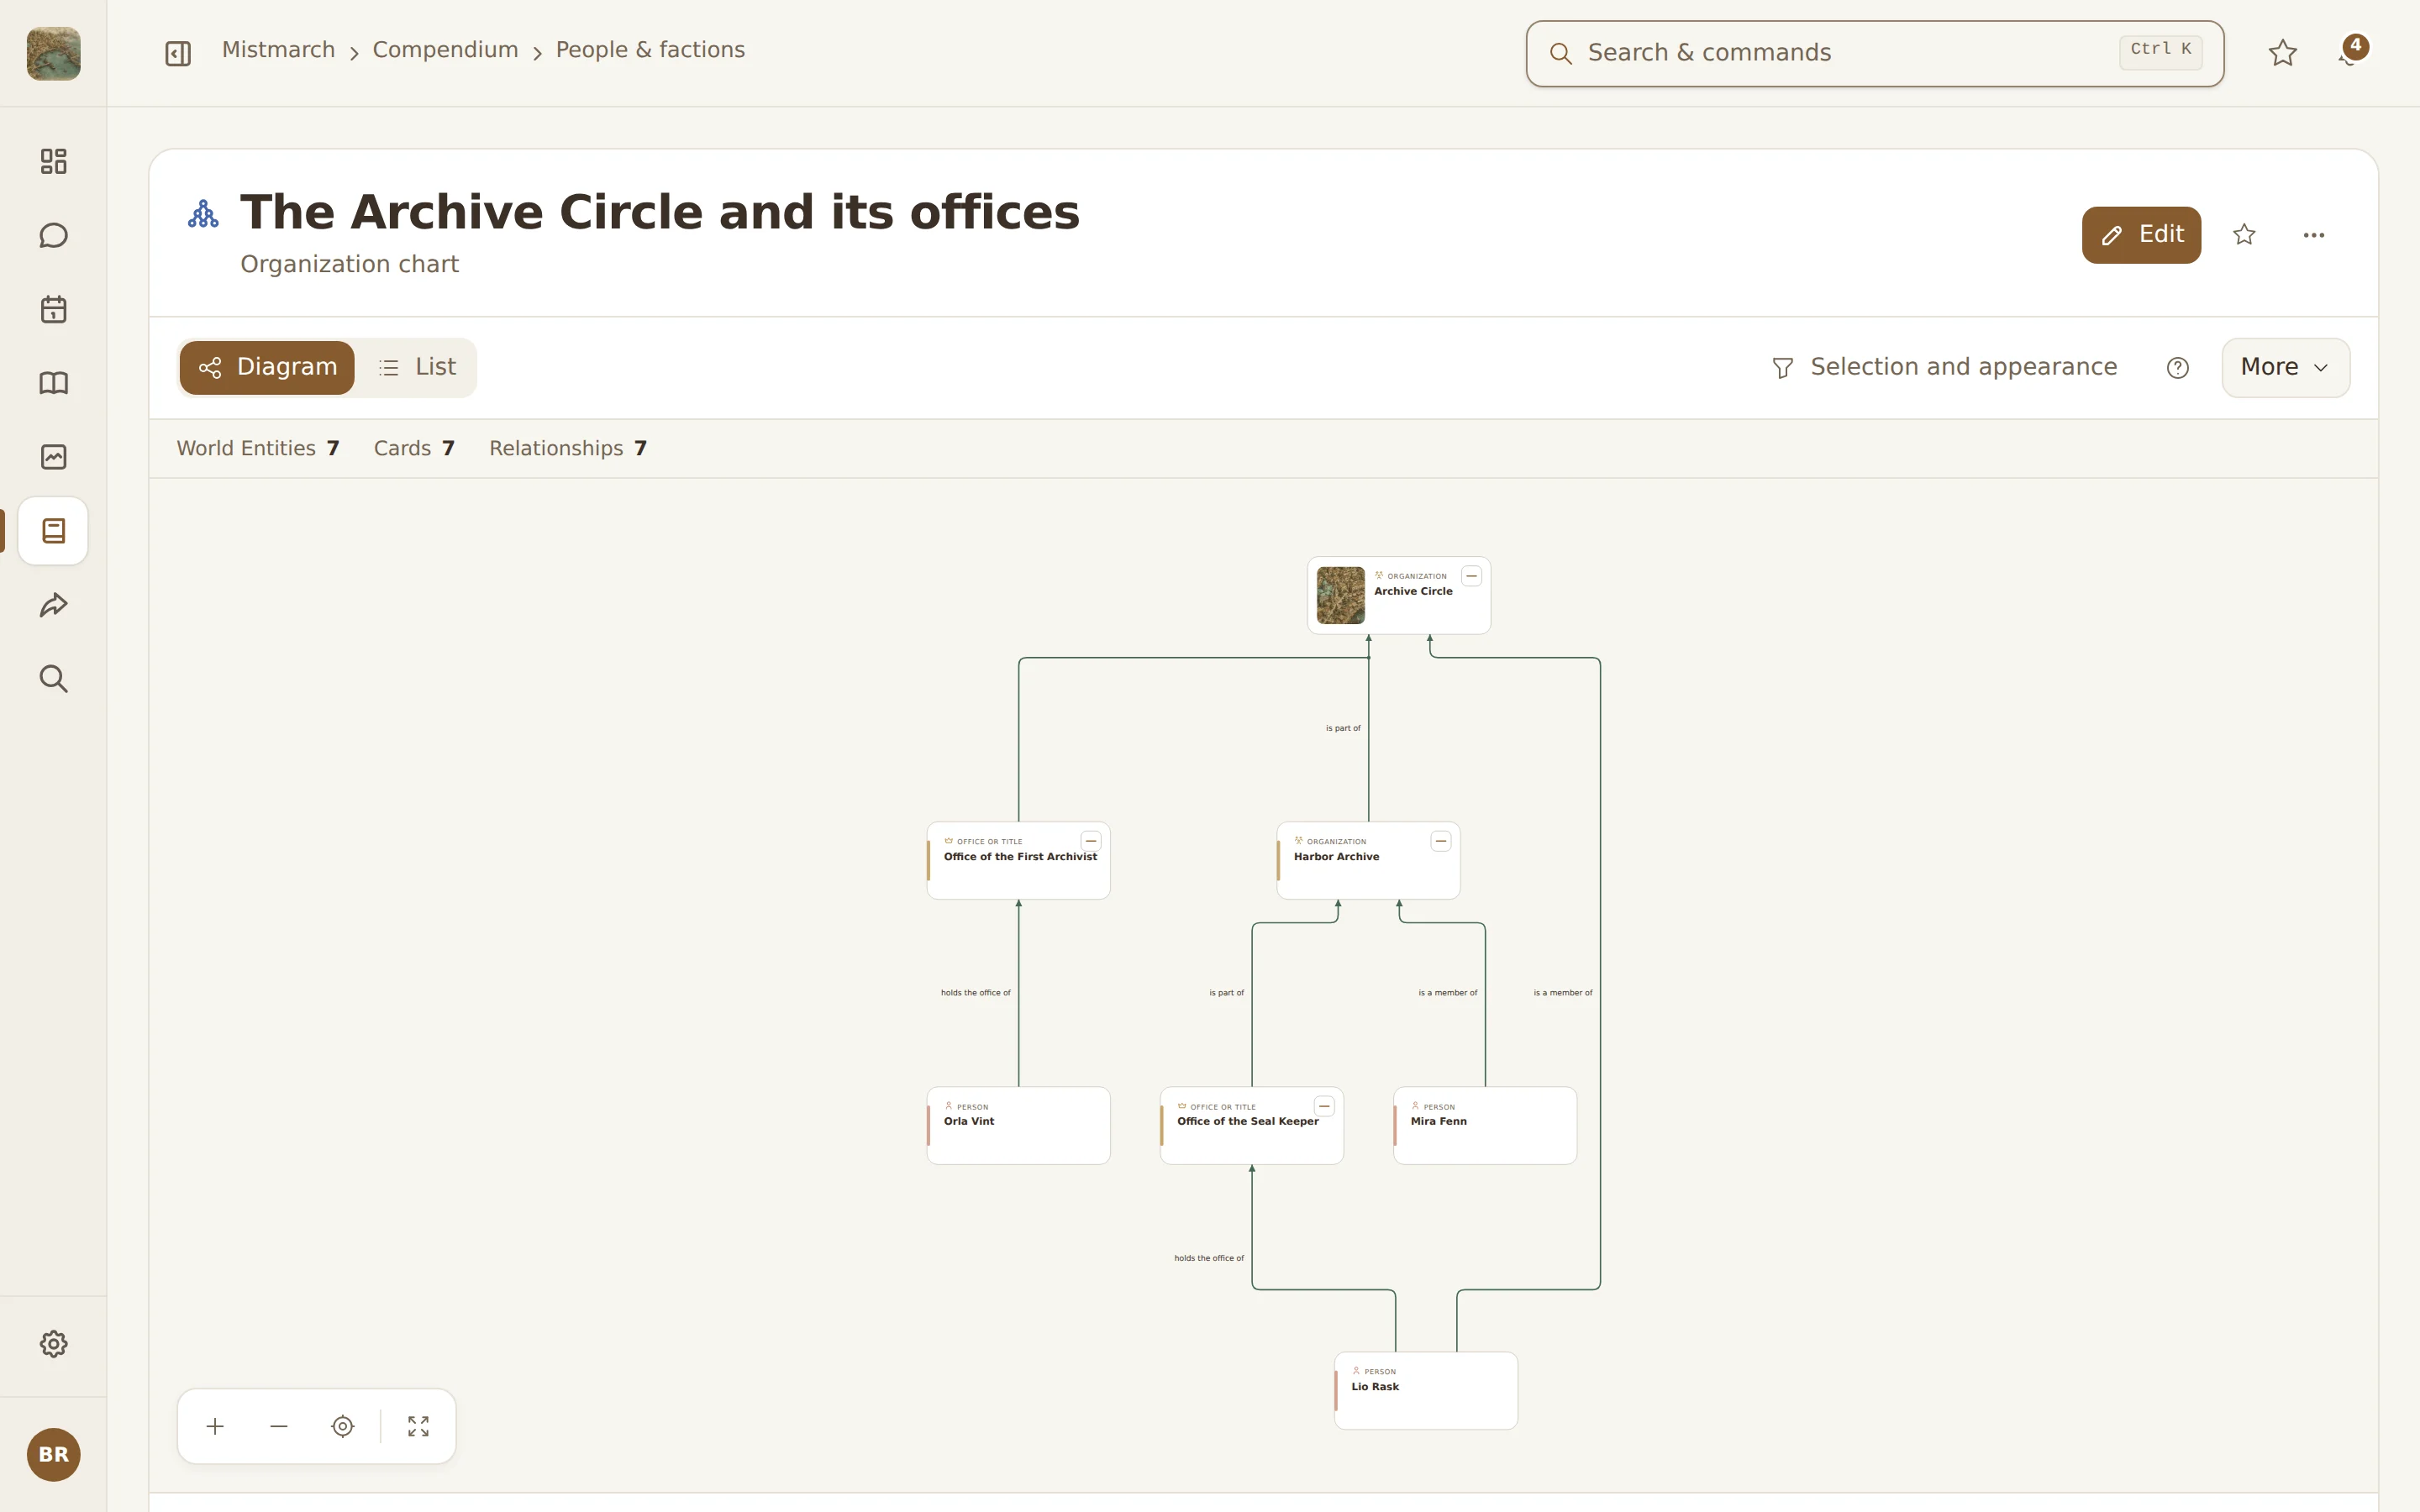Open the search magnifier in sidebar
2420x1512 pixels.
53,679
